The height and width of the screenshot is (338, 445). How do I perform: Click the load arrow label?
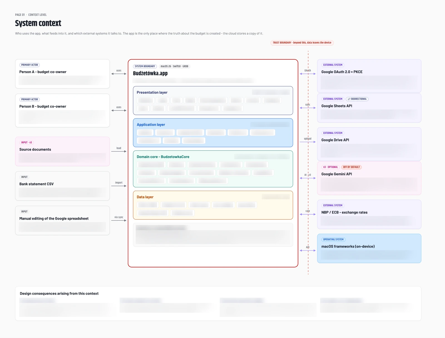(119, 148)
